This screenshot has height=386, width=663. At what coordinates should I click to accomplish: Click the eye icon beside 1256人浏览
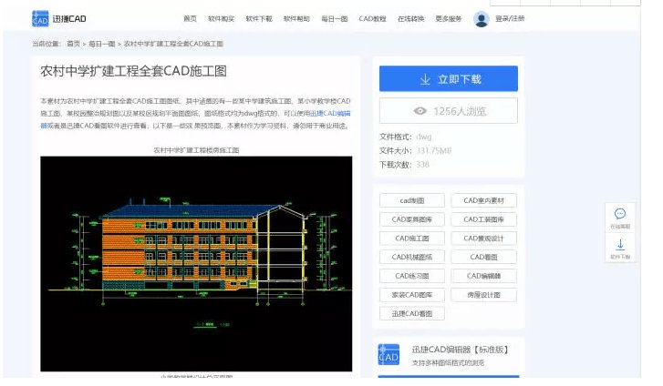click(x=420, y=111)
